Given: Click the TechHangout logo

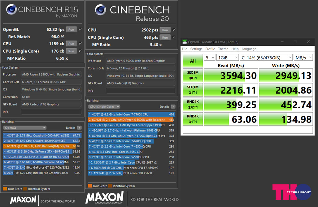Looking at the screenshot, I should 292,192.
